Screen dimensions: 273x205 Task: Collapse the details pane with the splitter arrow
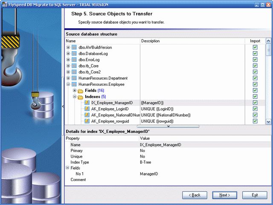168,126
